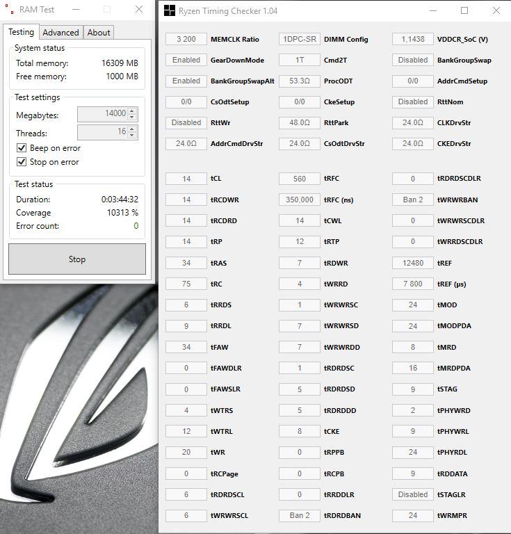The height and width of the screenshot is (534, 511).
Task: Decrease Megabytes with the down arrow
Action: pos(132,117)
